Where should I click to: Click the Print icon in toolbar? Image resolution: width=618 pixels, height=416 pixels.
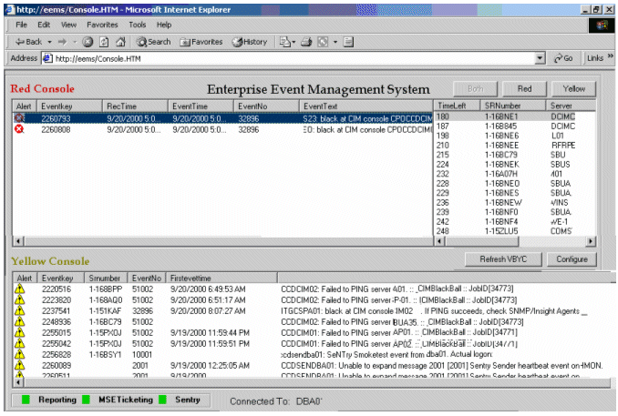point(307,42)
